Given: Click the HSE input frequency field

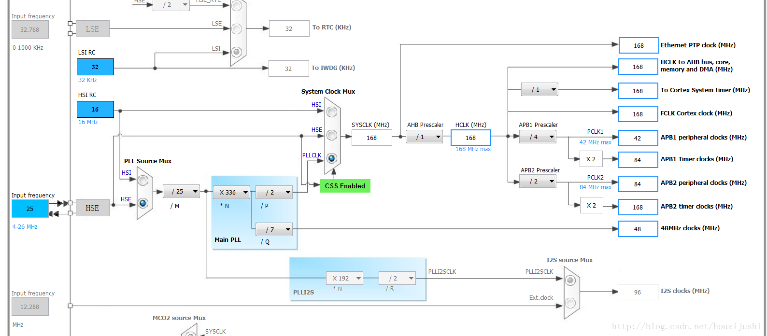Looking at the screenshot, I should coord(30,209).
